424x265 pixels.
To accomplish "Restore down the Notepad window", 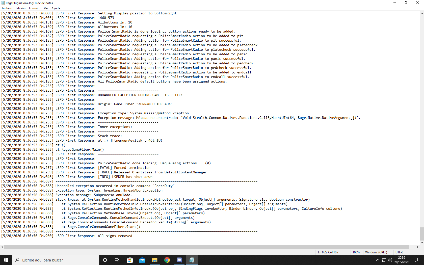I will coord(406,3).
